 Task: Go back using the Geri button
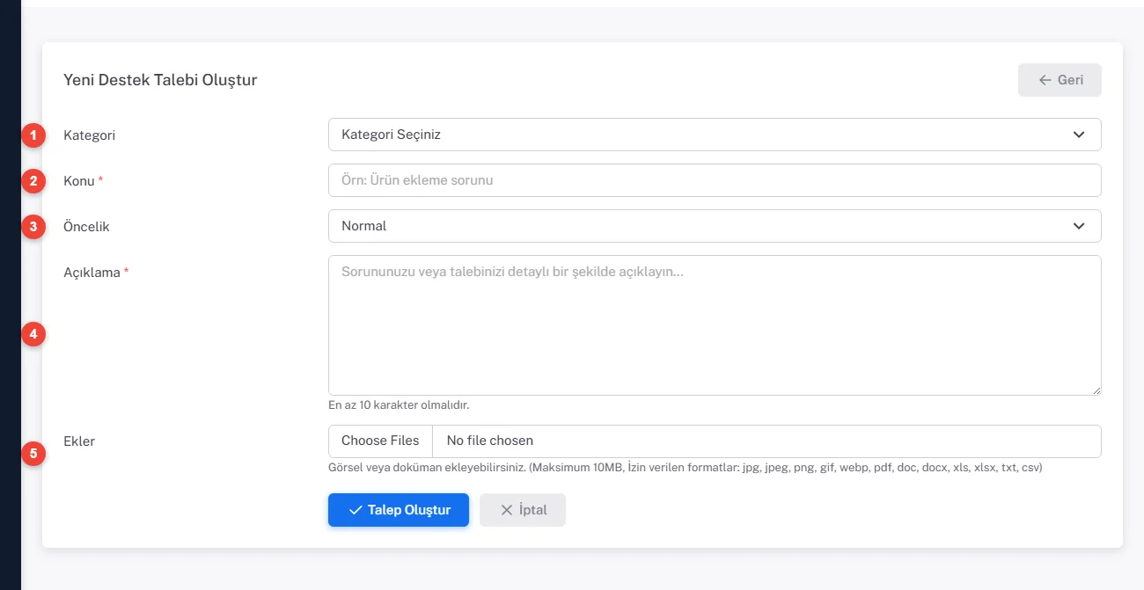1060,80
